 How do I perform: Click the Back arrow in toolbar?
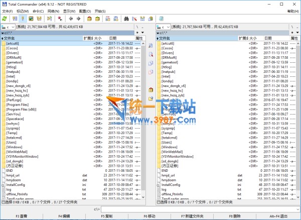(71, 19)
